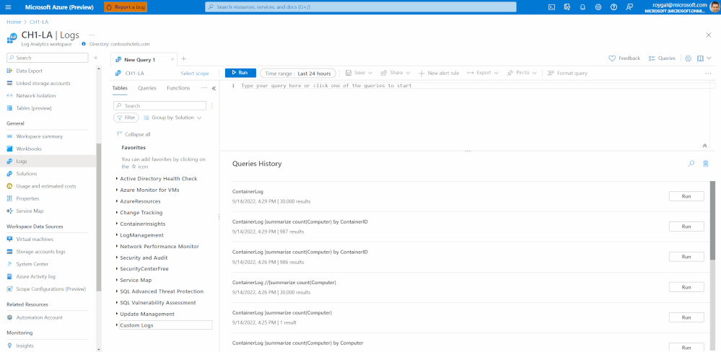Open the notifications bell
The width and height of the screenshot is (721, 352).
tap(582, 7)
